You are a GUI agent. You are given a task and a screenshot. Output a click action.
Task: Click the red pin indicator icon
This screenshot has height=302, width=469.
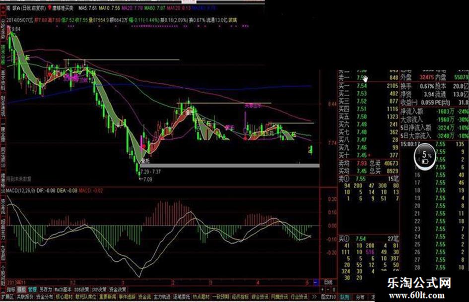(49, 8)
